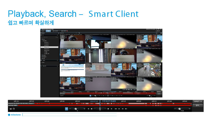
Task: Adjust the timeline span slider on the right
Action: coord(179,109)
